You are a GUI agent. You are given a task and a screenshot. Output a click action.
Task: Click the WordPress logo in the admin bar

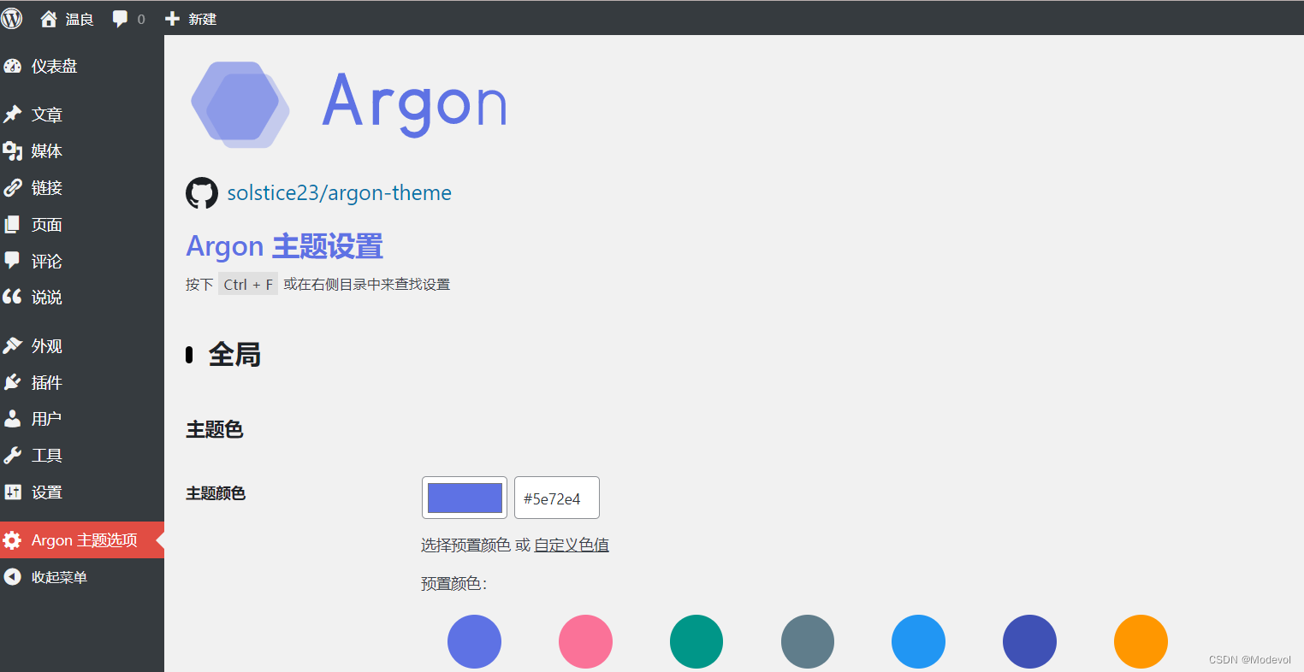[11, 18]
